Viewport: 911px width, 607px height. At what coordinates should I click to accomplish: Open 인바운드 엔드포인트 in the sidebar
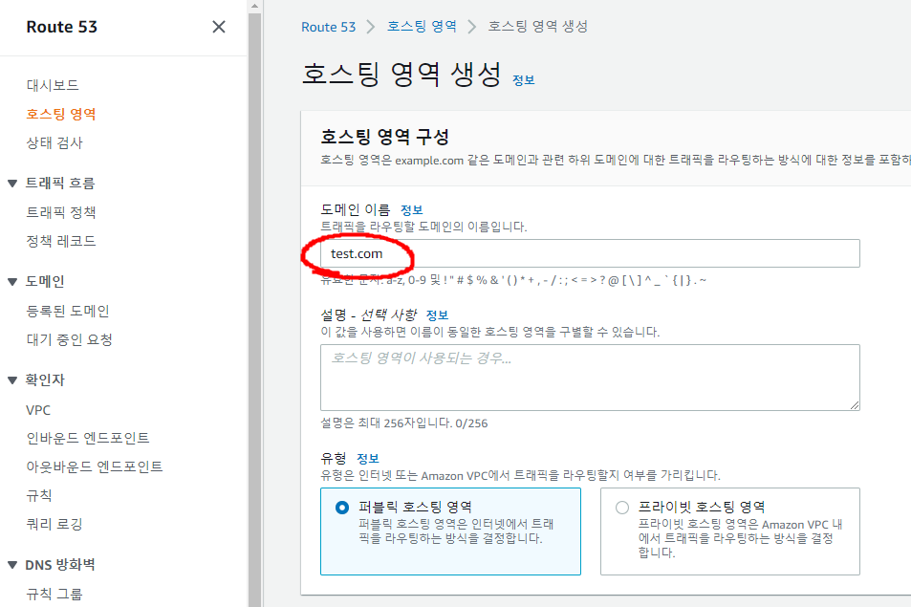pos(88,438)
